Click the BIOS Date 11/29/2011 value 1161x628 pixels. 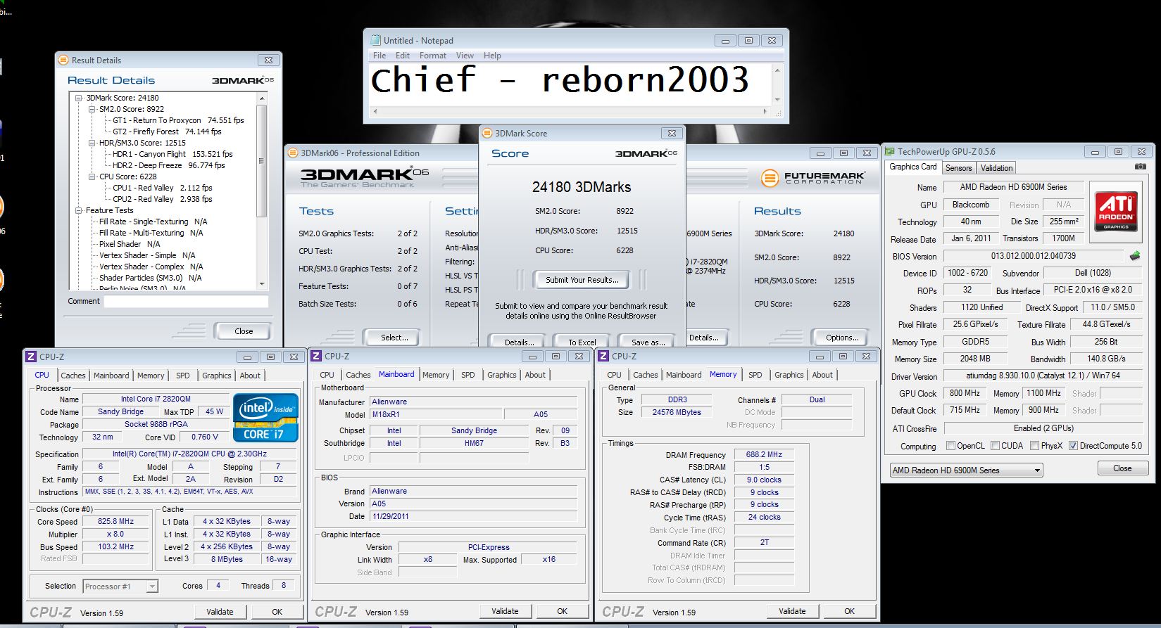475,516
